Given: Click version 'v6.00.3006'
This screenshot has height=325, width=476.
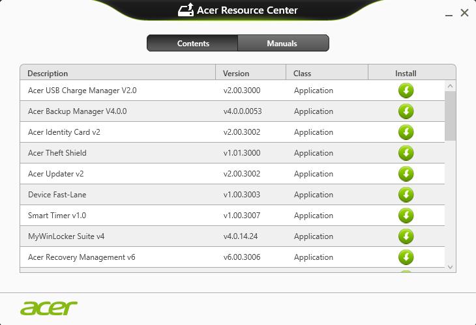Looking at the screenshot, I should pos(242,257).
